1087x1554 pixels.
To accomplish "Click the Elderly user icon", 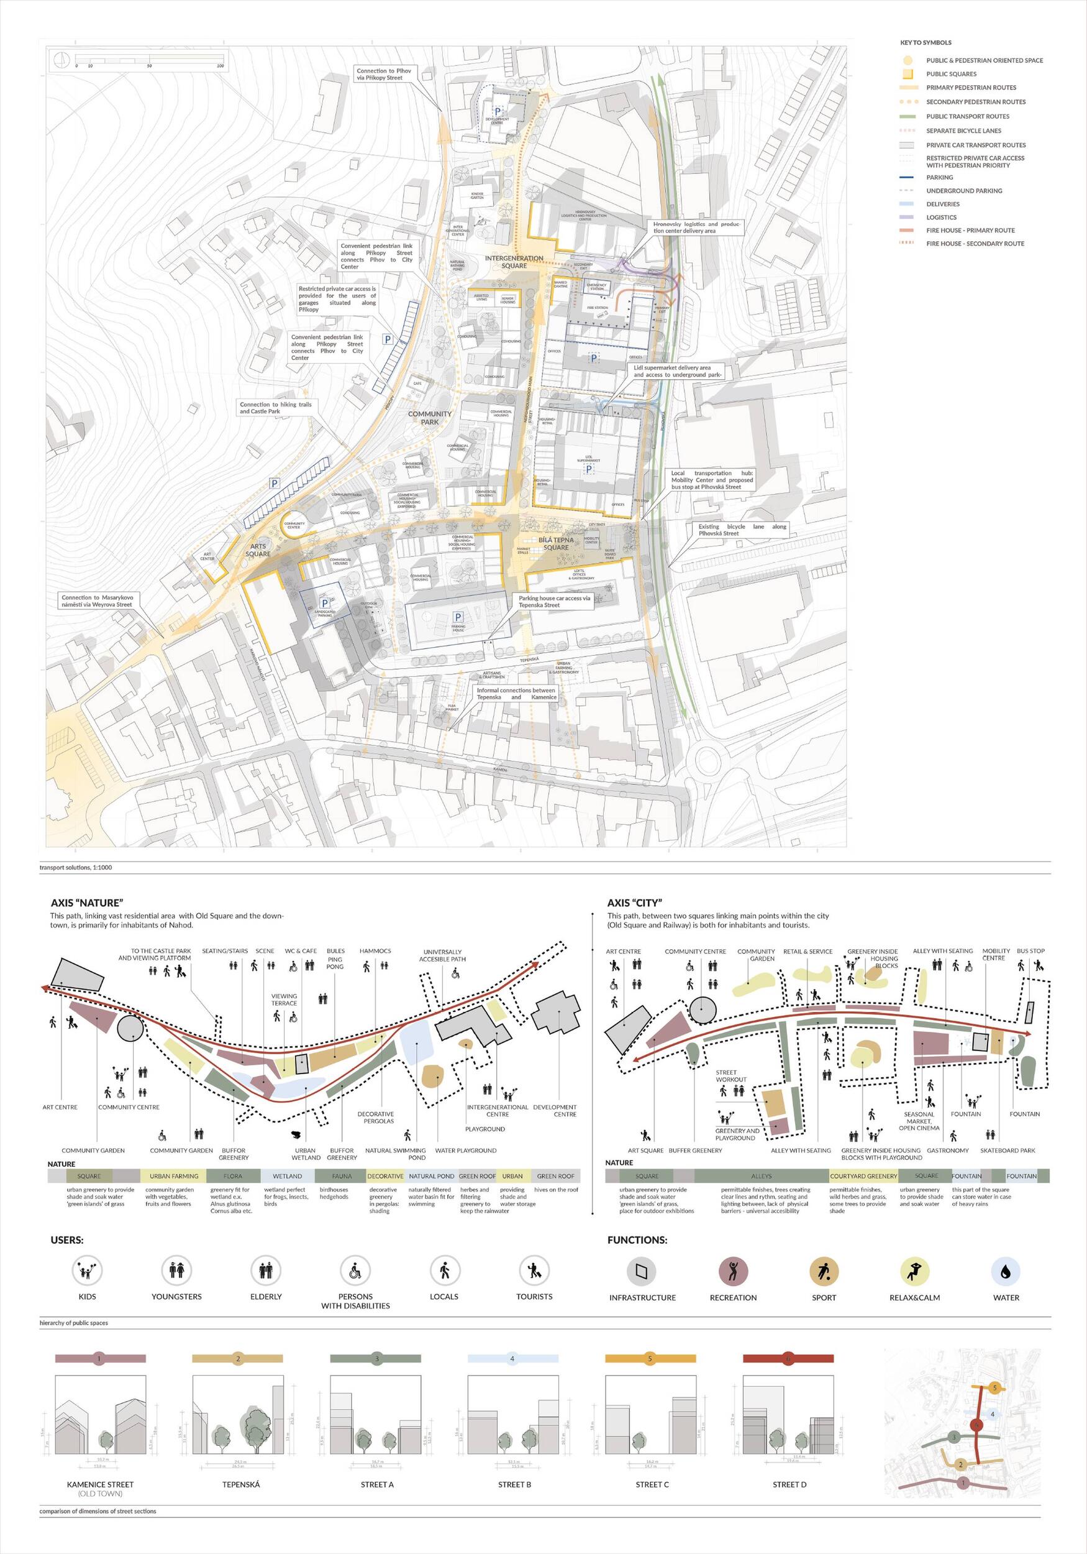I will (x=266, y=1271).
